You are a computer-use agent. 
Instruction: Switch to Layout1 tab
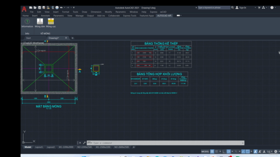[x=39, y=147]
